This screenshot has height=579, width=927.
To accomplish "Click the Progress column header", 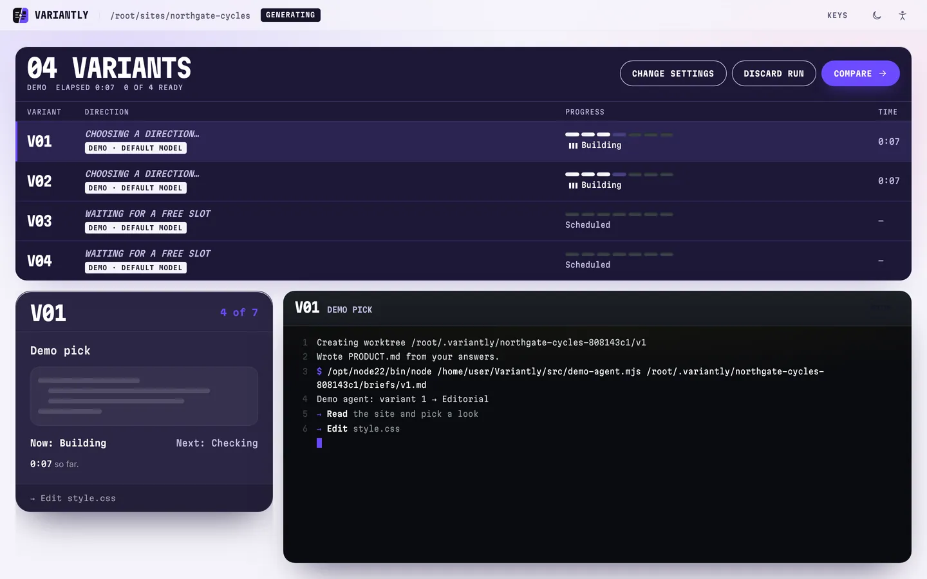I will (x=585, y=112).
